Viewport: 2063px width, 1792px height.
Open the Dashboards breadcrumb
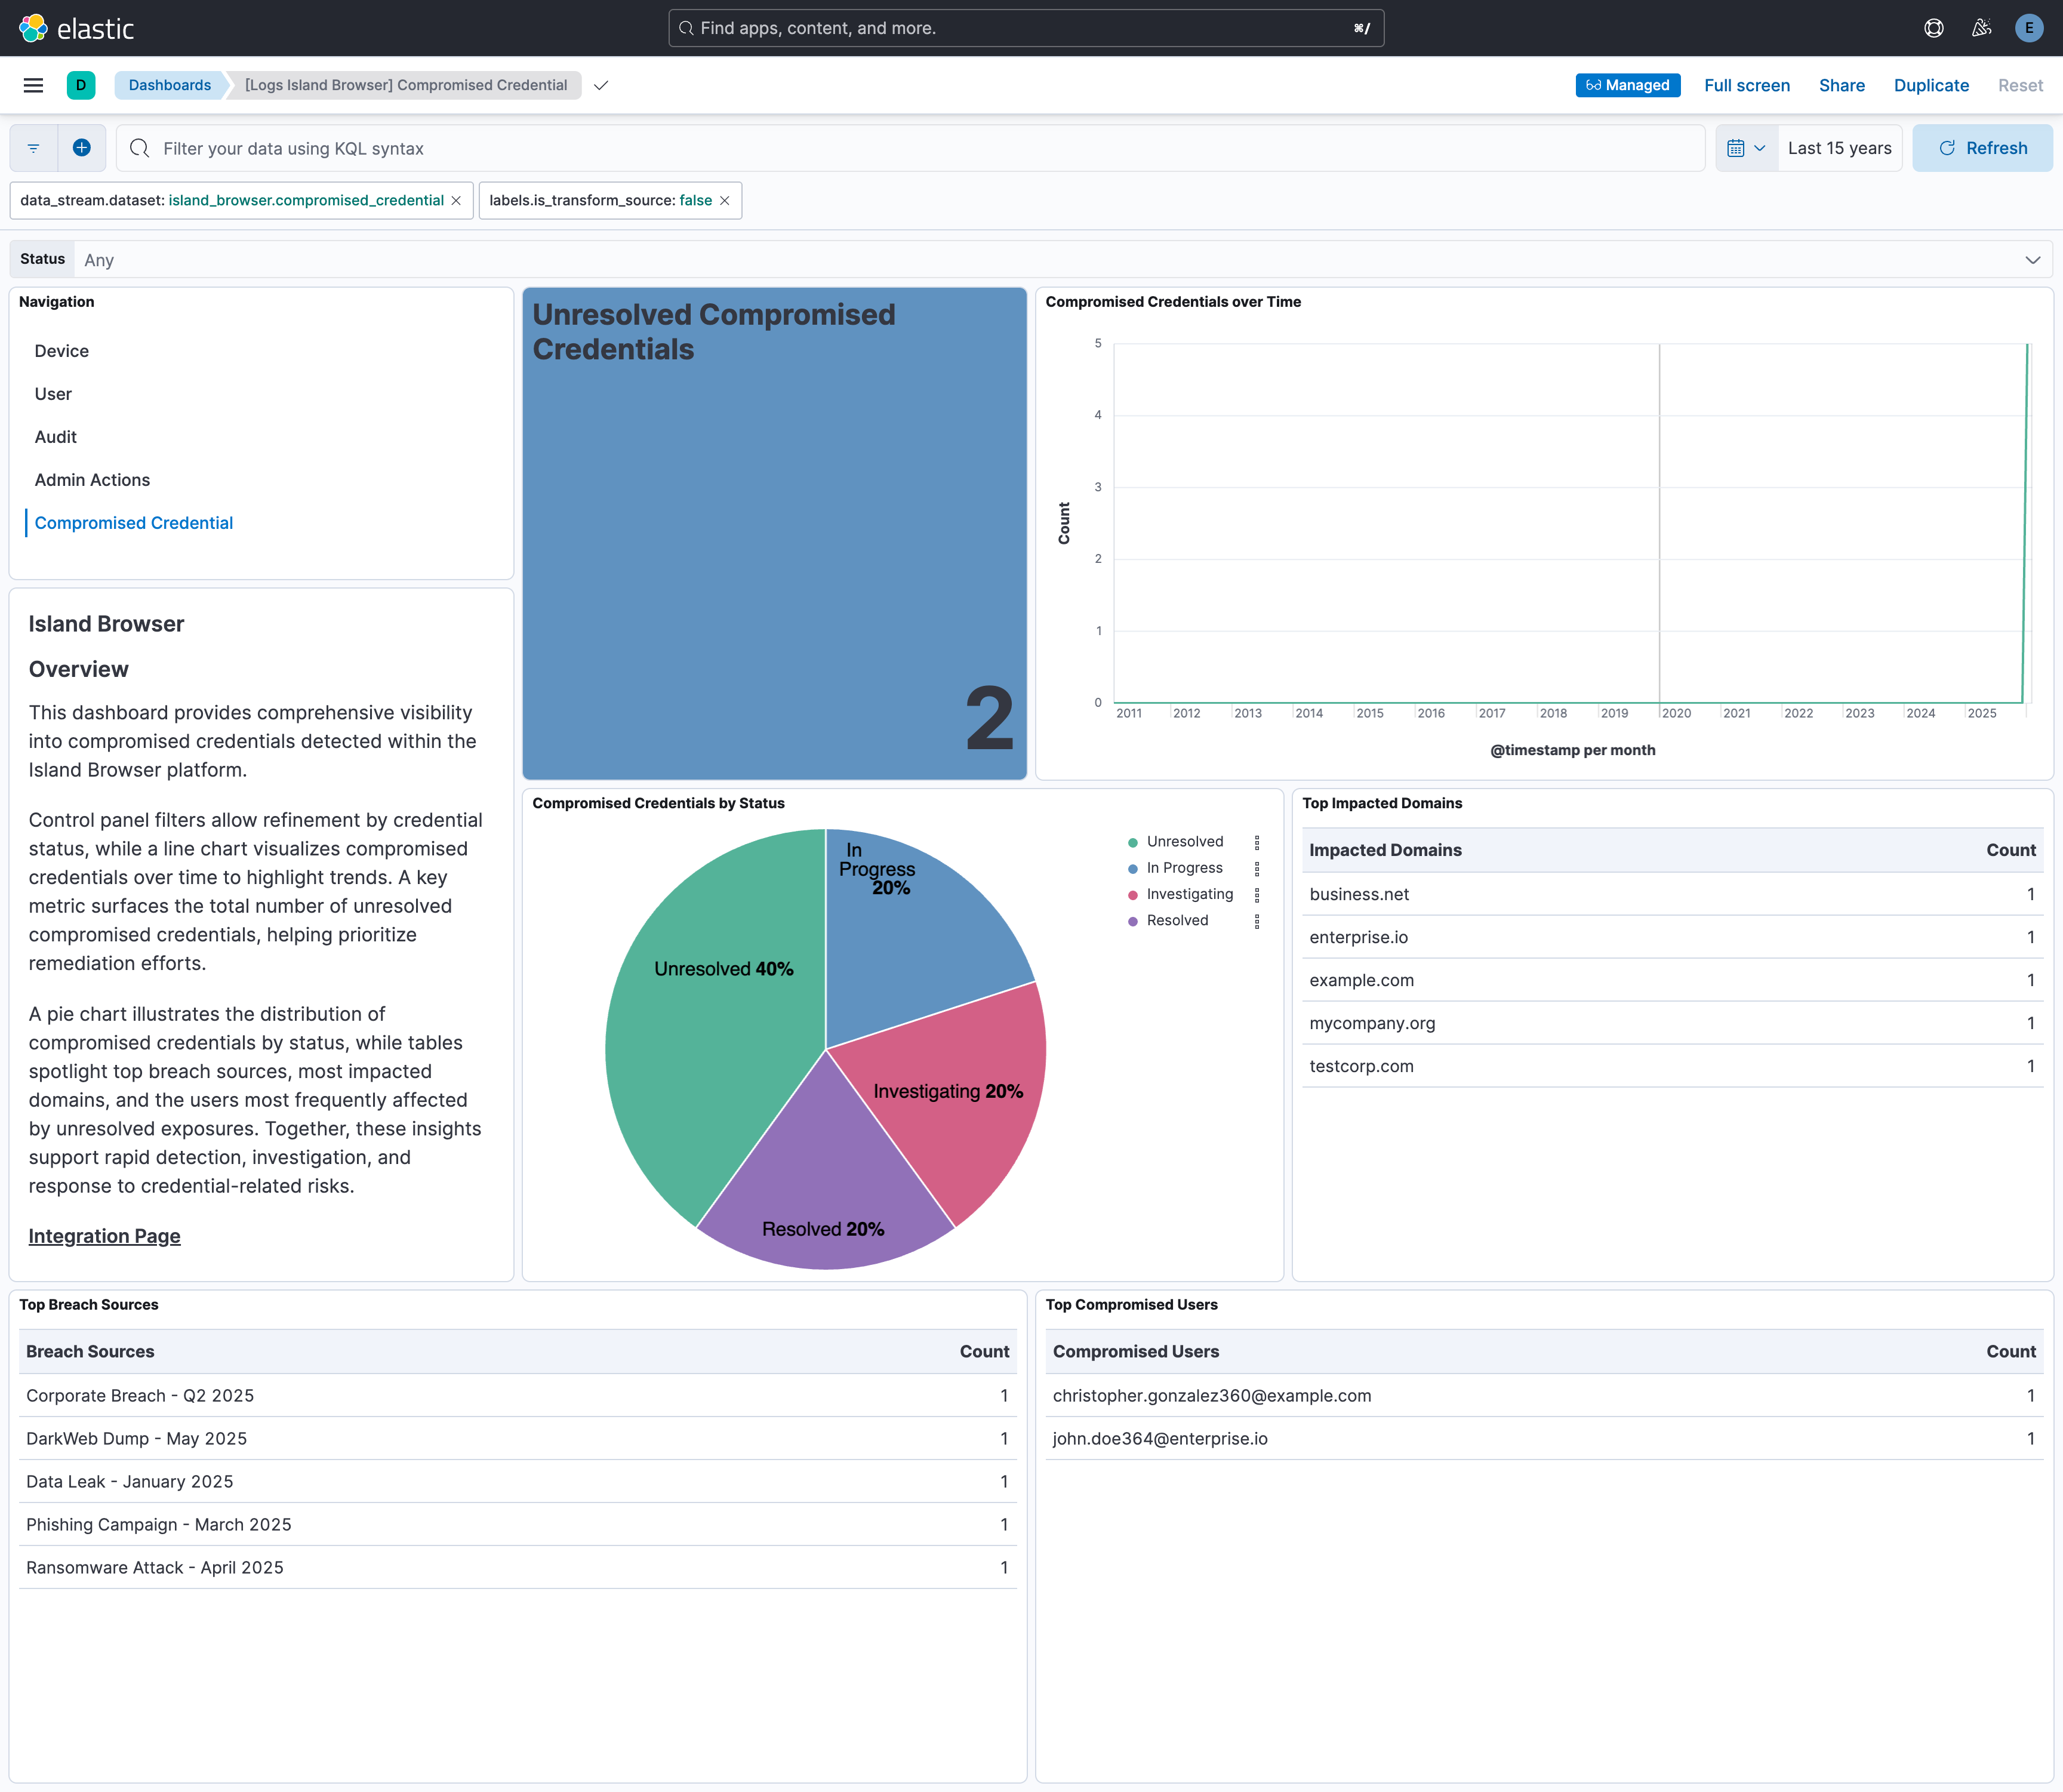[169, 85]
